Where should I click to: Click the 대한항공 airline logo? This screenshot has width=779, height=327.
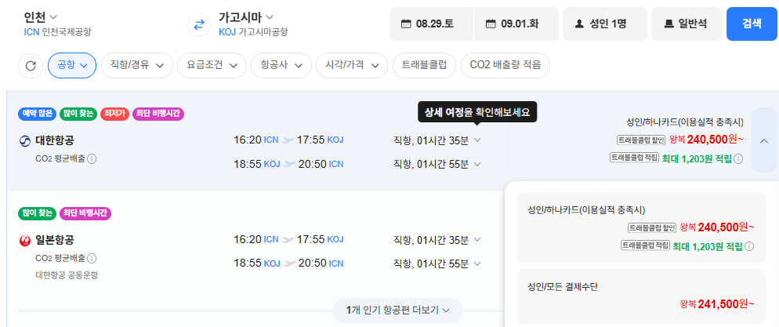(x=25, y=142)
